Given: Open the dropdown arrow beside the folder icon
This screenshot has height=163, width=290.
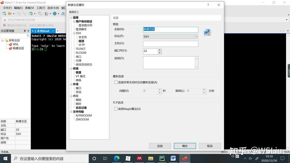Looking at the screenshot, I should pyautogui.click(x=14, y=14).
